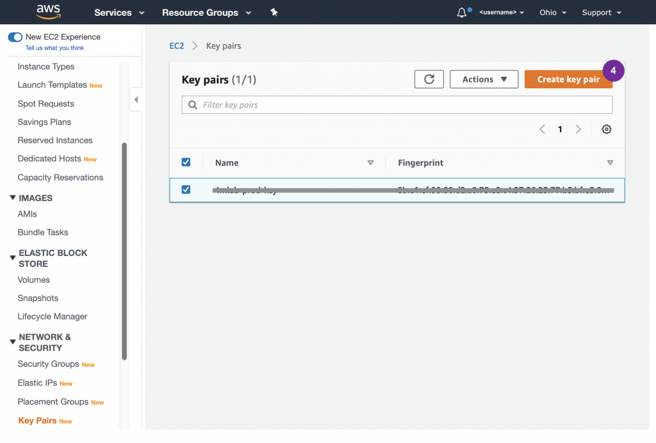This screenshot has width=656, height=443.
Task: Toggle the New EC2 Experience switch
Action: pyautogui.click(x=15, y=37)
